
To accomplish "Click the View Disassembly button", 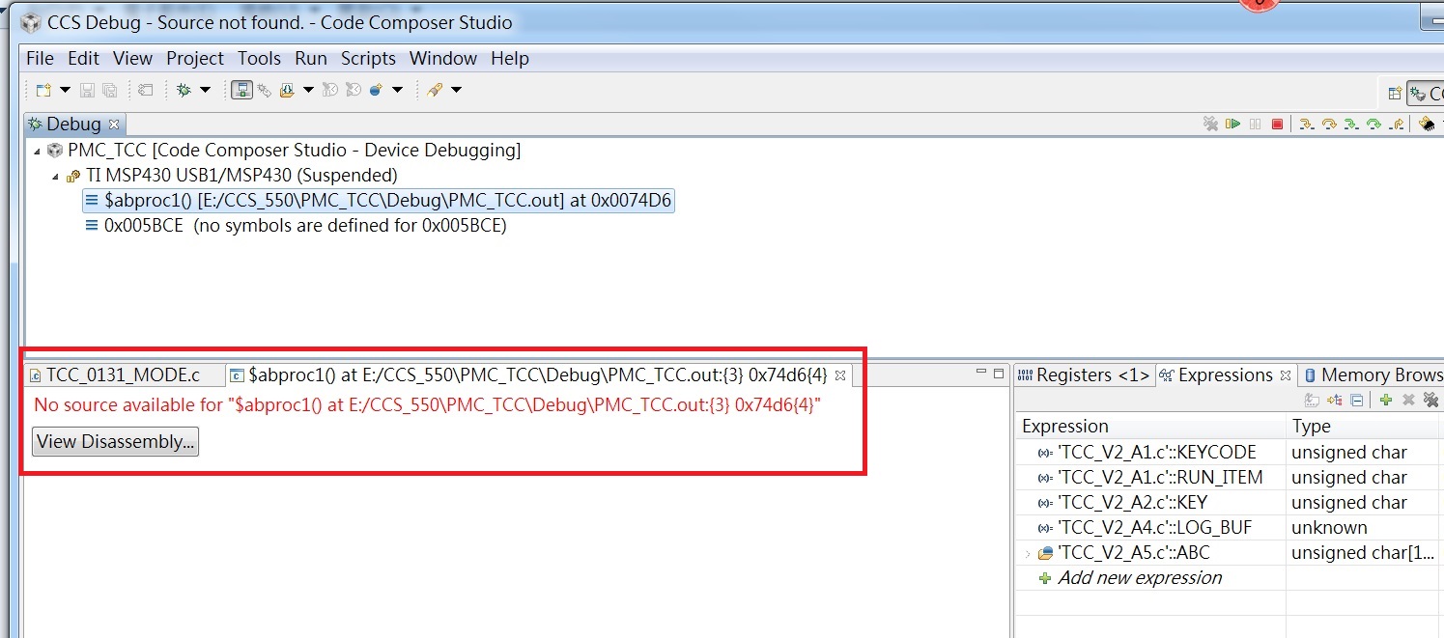I will point(116,442).
